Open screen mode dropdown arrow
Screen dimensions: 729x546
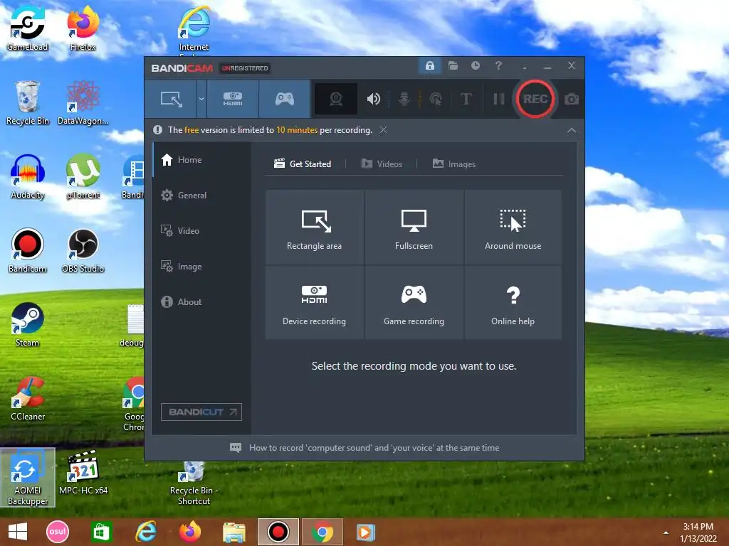(x=201, y=99)
